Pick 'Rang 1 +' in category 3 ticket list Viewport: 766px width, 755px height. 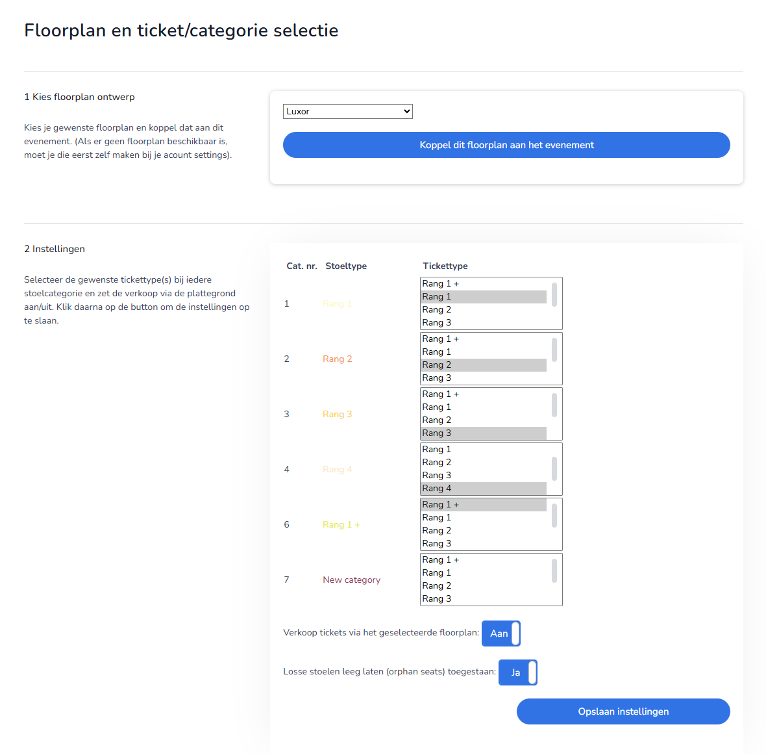tap(484, 394)
